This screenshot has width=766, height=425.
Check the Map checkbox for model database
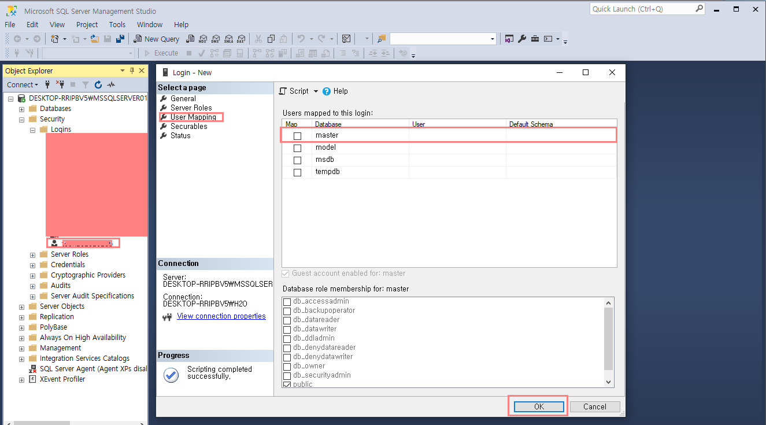(297, 148)
